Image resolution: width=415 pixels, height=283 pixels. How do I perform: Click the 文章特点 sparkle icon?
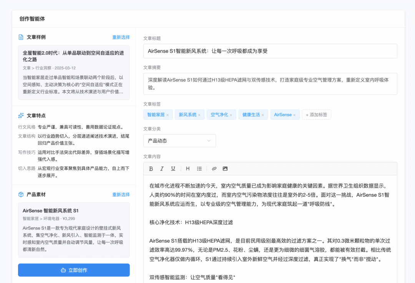point(21,115)
